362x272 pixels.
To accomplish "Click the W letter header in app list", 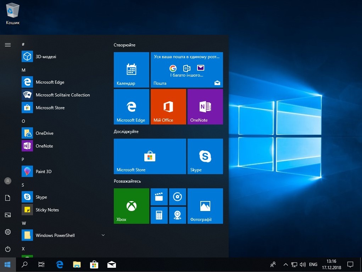I will pos(24,223).
